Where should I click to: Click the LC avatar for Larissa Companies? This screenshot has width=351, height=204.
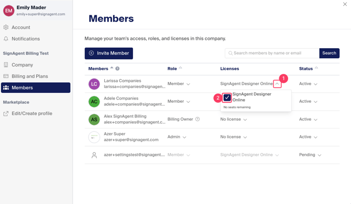[x=94, y=84]
